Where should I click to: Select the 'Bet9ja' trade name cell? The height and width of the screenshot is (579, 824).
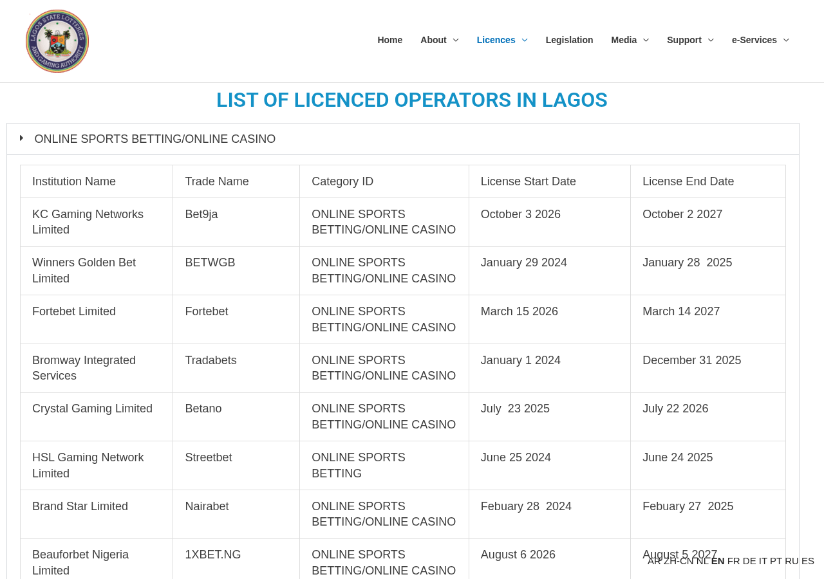[236, 222]
